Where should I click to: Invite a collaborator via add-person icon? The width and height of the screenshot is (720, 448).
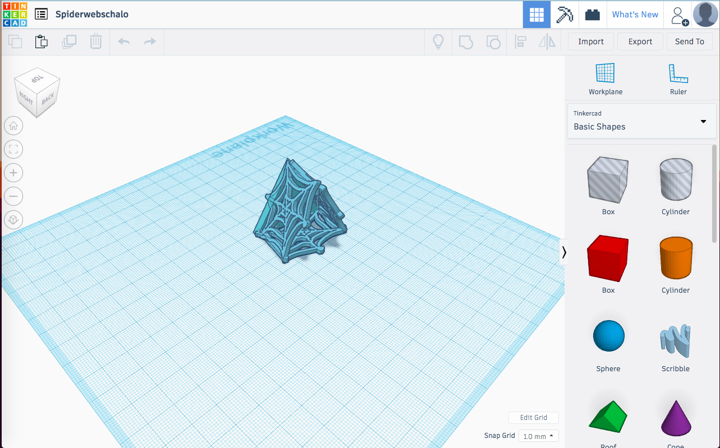pyautogui.click(x=678, y=15)
